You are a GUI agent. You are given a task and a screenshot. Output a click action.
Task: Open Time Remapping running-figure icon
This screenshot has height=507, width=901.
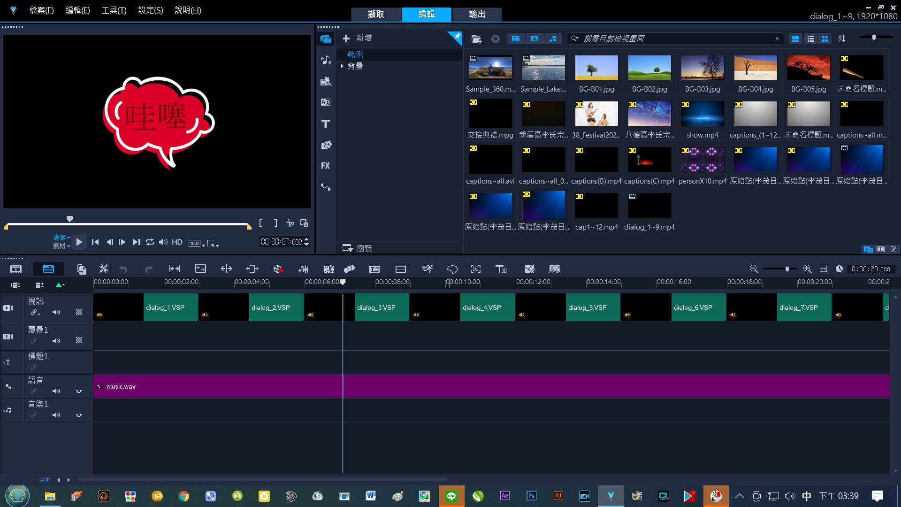click(427, 269)
